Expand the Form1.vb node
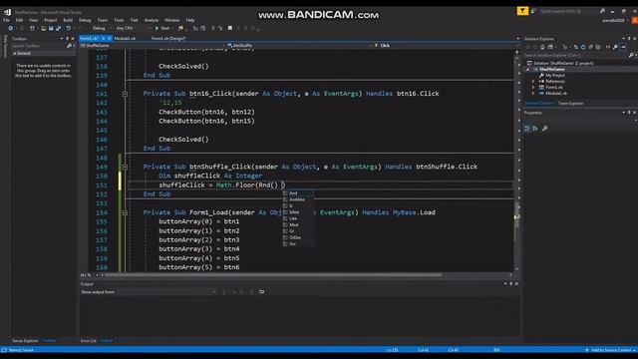The width and height of the screenshot is (638, 359). coord(533,87)
